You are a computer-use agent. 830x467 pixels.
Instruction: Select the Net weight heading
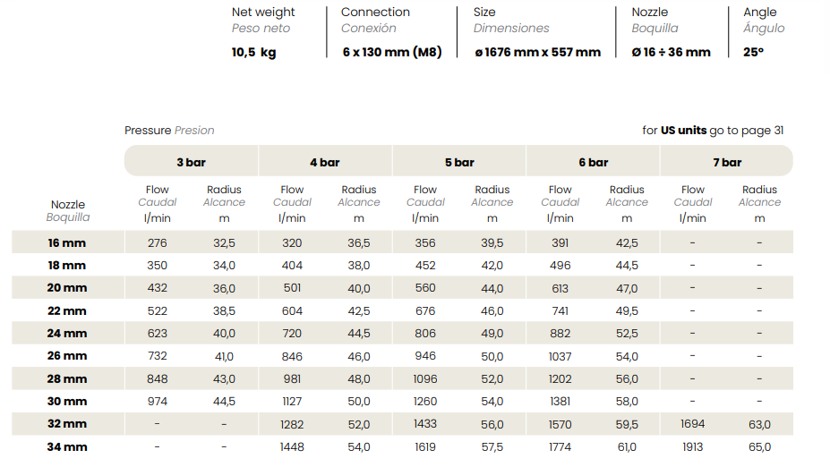click(x=263, y=13)
